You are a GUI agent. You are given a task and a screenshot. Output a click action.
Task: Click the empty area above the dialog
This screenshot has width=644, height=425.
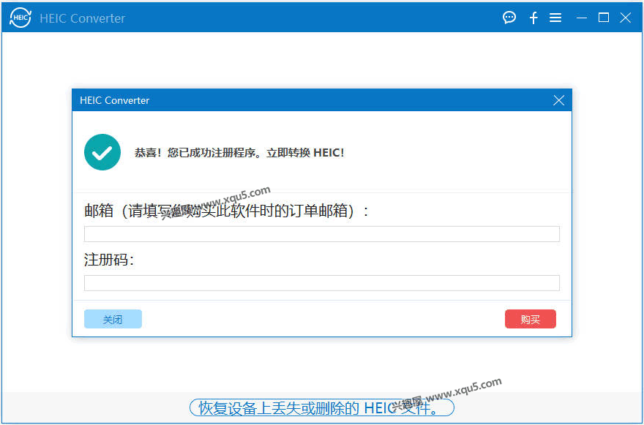click(322, 62)
